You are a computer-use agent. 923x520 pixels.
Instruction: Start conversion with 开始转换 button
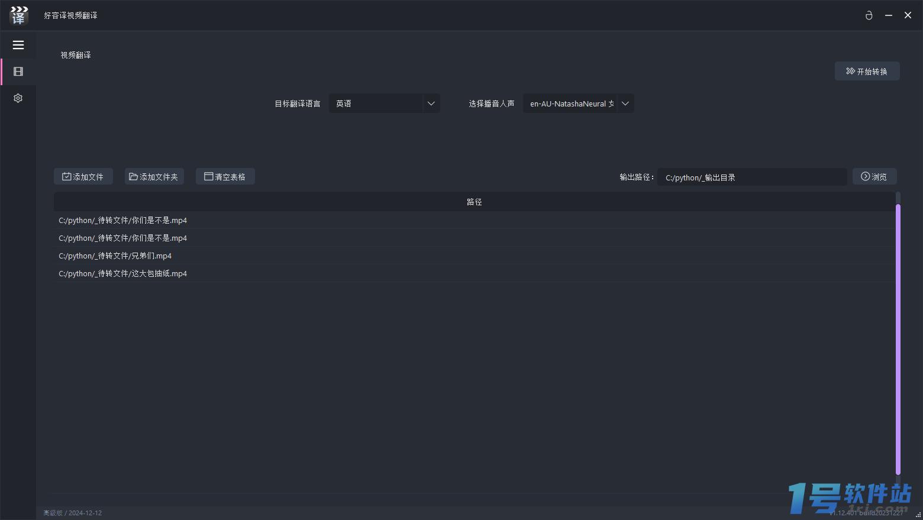point(867,71)
